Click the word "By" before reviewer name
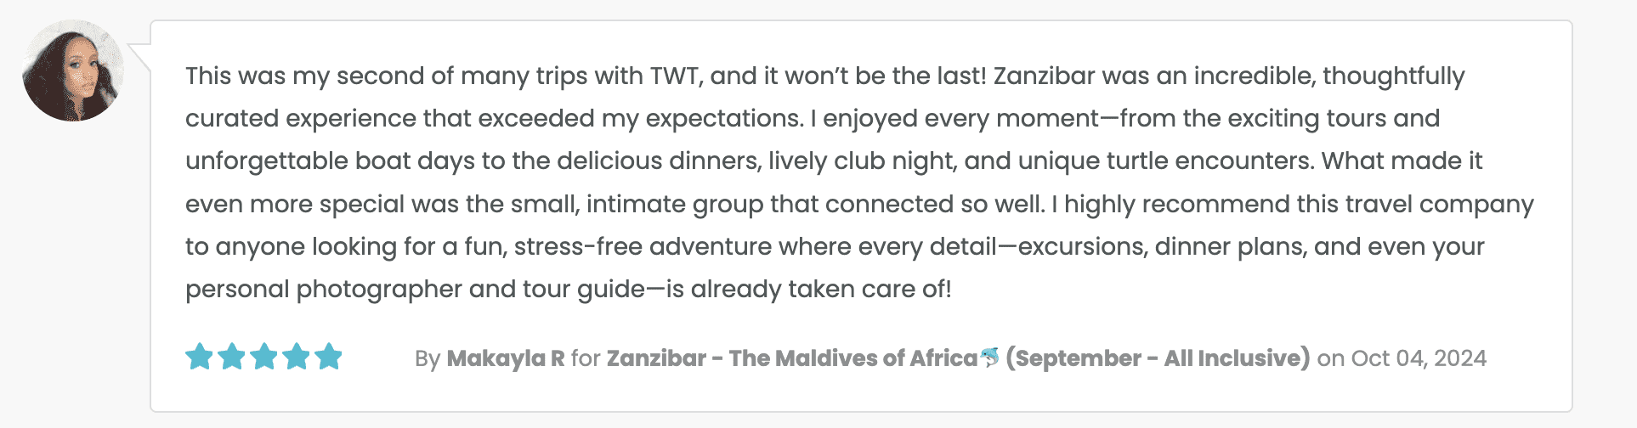 click(427, 358)
